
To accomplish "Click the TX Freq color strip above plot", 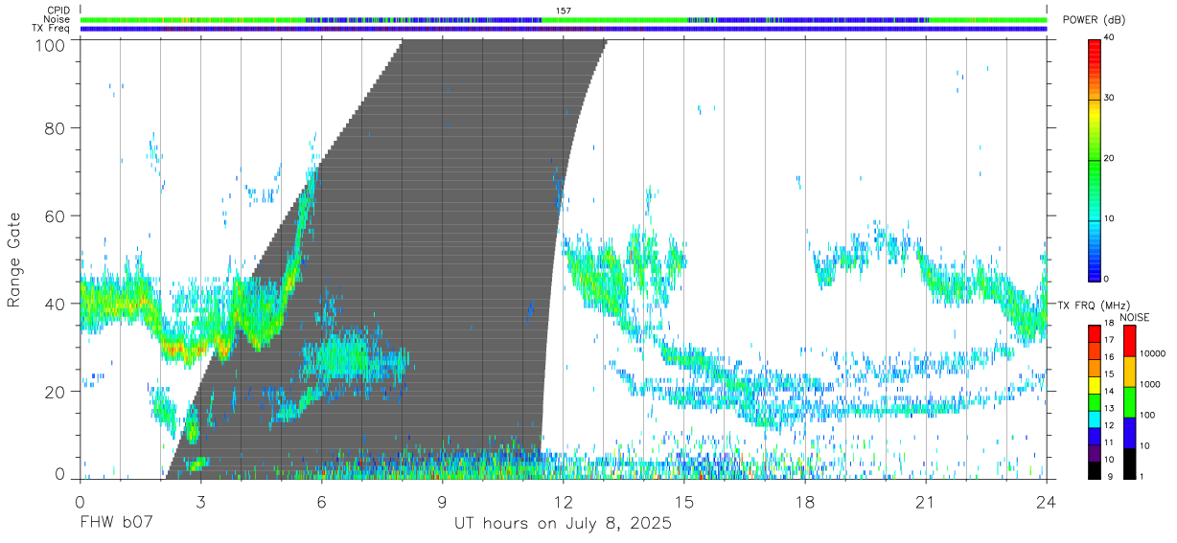I will point(563,29).
